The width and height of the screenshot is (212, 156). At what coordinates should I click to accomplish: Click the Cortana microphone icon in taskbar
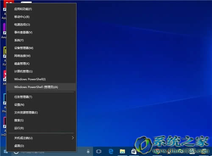pyautogui.click(x=88, y=151)
